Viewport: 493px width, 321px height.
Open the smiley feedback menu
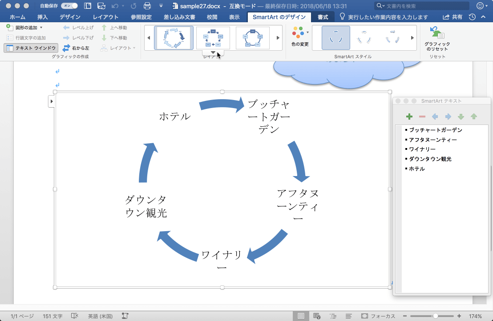(482, 6)
